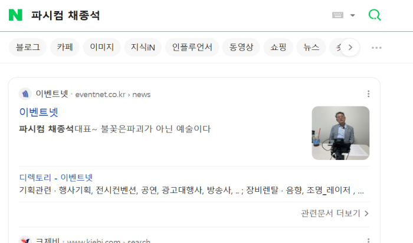Click the search field containing 파시컴 채종석
This screenshot has height=243, width=413.
[x=179, y=15]
